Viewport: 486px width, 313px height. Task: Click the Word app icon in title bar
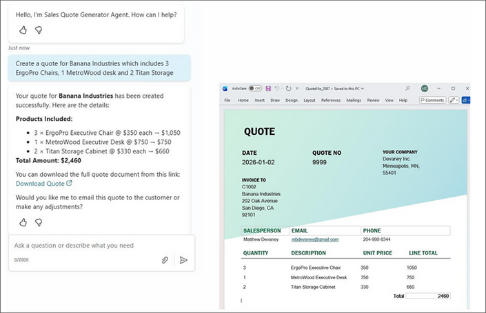point(225,89)
